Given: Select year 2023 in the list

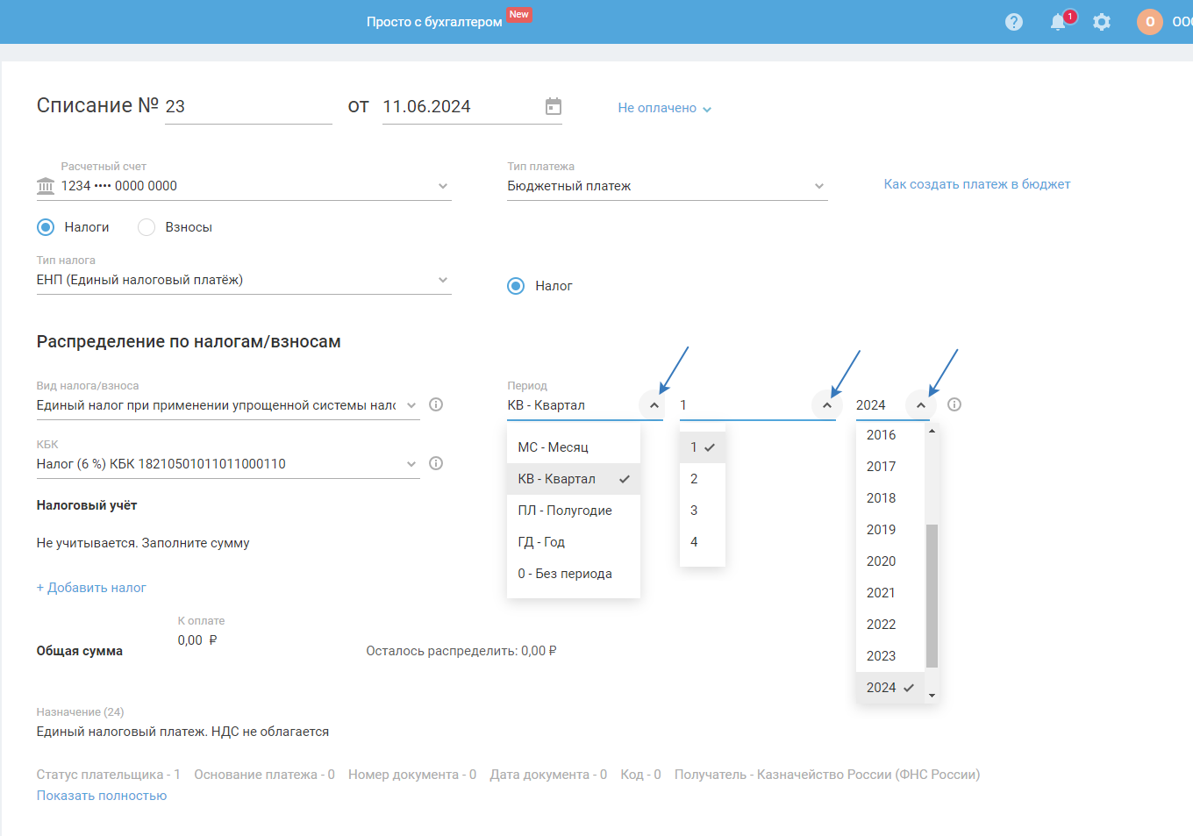Looking at the screenshot, I should coord(890,656).
